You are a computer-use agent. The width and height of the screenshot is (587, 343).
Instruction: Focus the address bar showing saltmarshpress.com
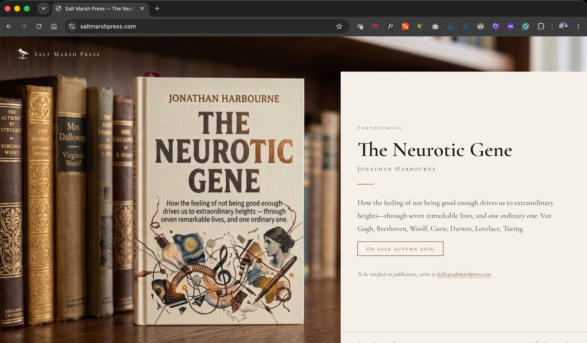coord(207,26)
